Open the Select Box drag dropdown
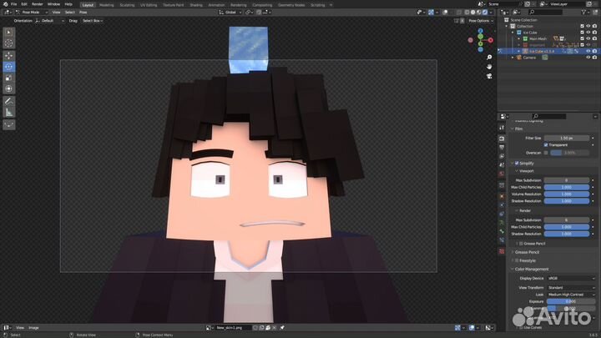 (93, 21)
